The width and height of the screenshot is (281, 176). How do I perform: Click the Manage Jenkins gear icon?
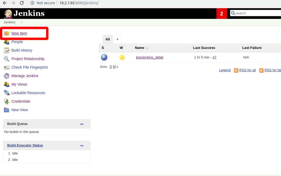(x=7, y=76)
